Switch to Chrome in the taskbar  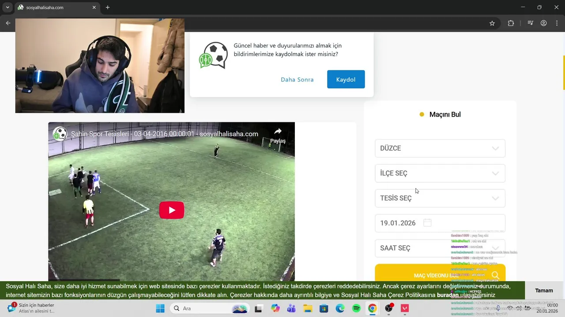click(x=373, y=308)
